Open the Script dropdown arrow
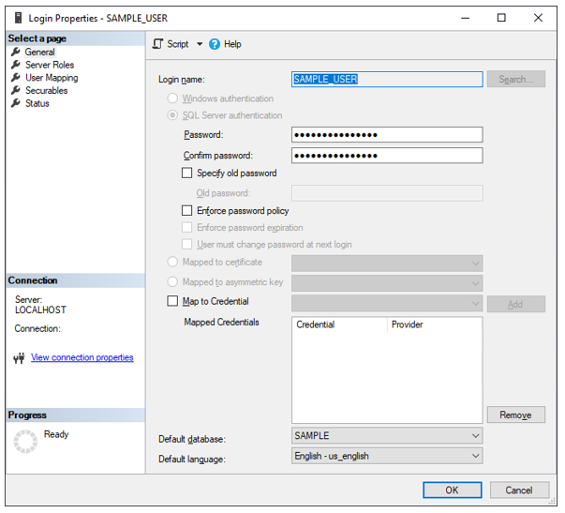 200,44
